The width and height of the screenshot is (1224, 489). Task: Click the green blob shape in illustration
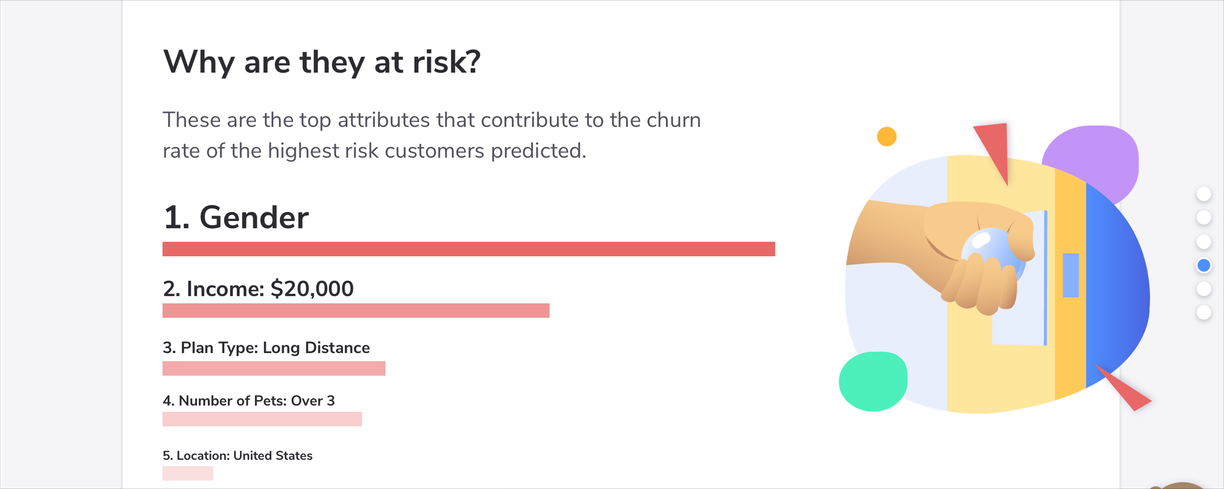click(873, 381)
